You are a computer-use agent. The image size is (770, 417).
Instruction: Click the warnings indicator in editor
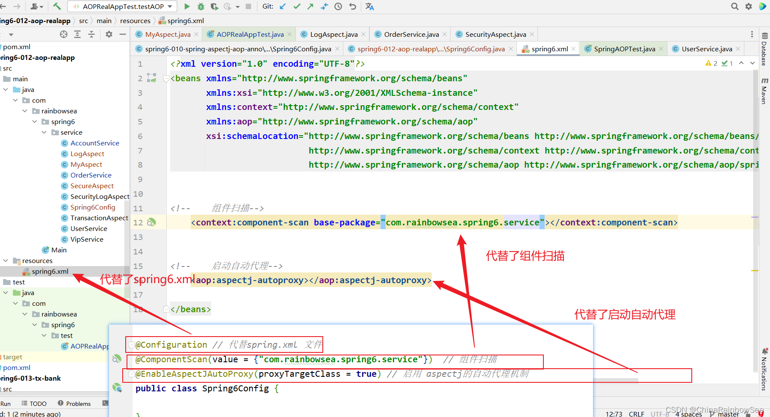coord(711,63)
